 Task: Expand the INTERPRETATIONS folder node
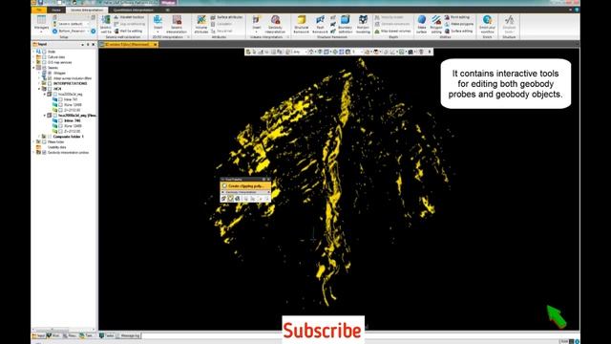coord(39,83)
